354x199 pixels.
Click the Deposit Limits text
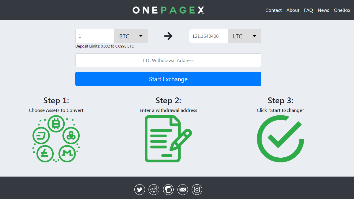105,46
